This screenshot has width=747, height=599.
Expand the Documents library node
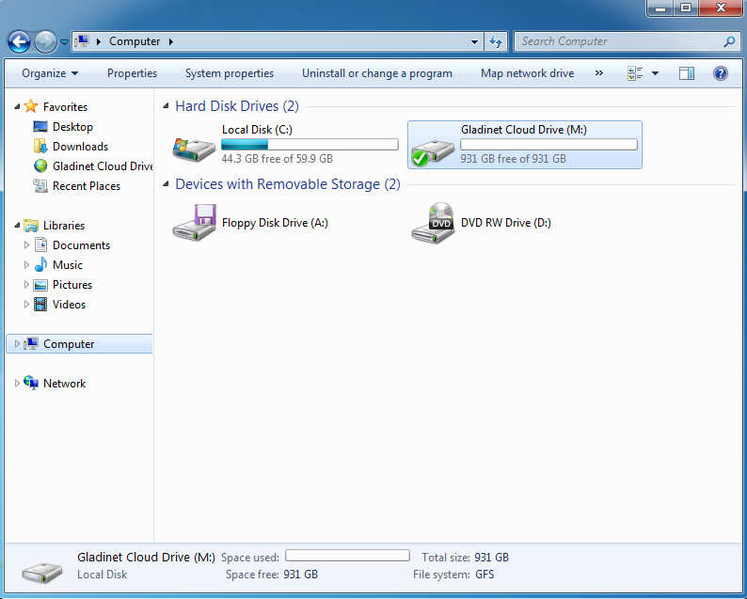point(26,245)
